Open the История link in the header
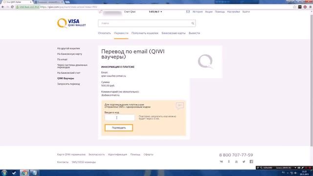This screenshot has width=313, height=176. click(198, 12)
